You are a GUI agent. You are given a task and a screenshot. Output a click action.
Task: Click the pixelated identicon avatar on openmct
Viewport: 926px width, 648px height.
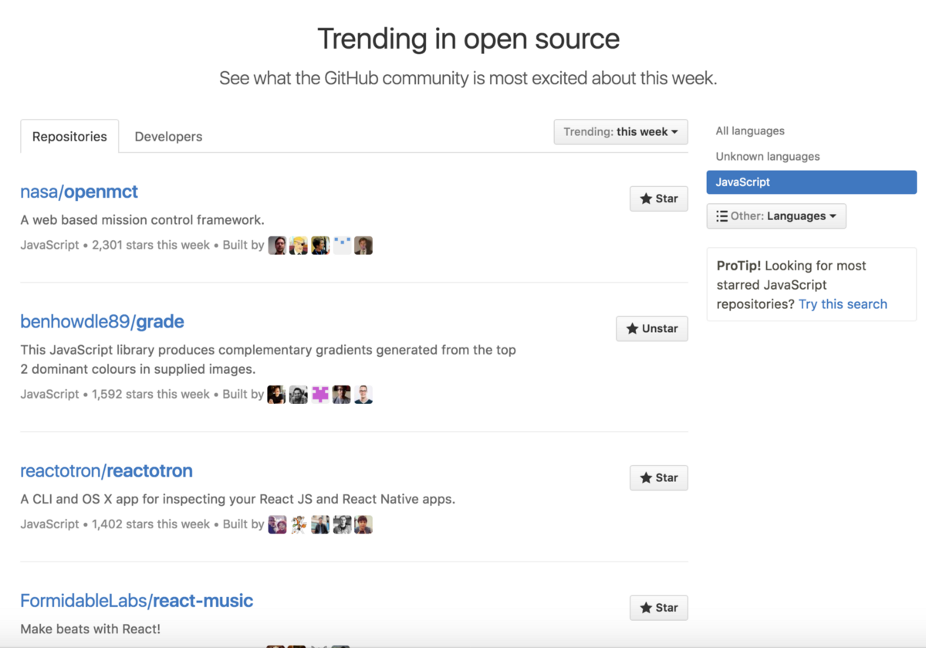(x=342, y=246)
